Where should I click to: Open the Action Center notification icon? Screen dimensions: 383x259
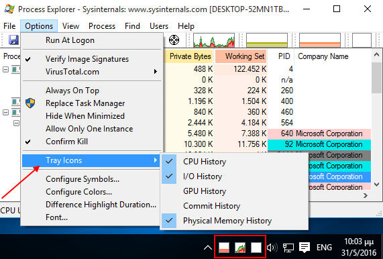pos(305,248)
